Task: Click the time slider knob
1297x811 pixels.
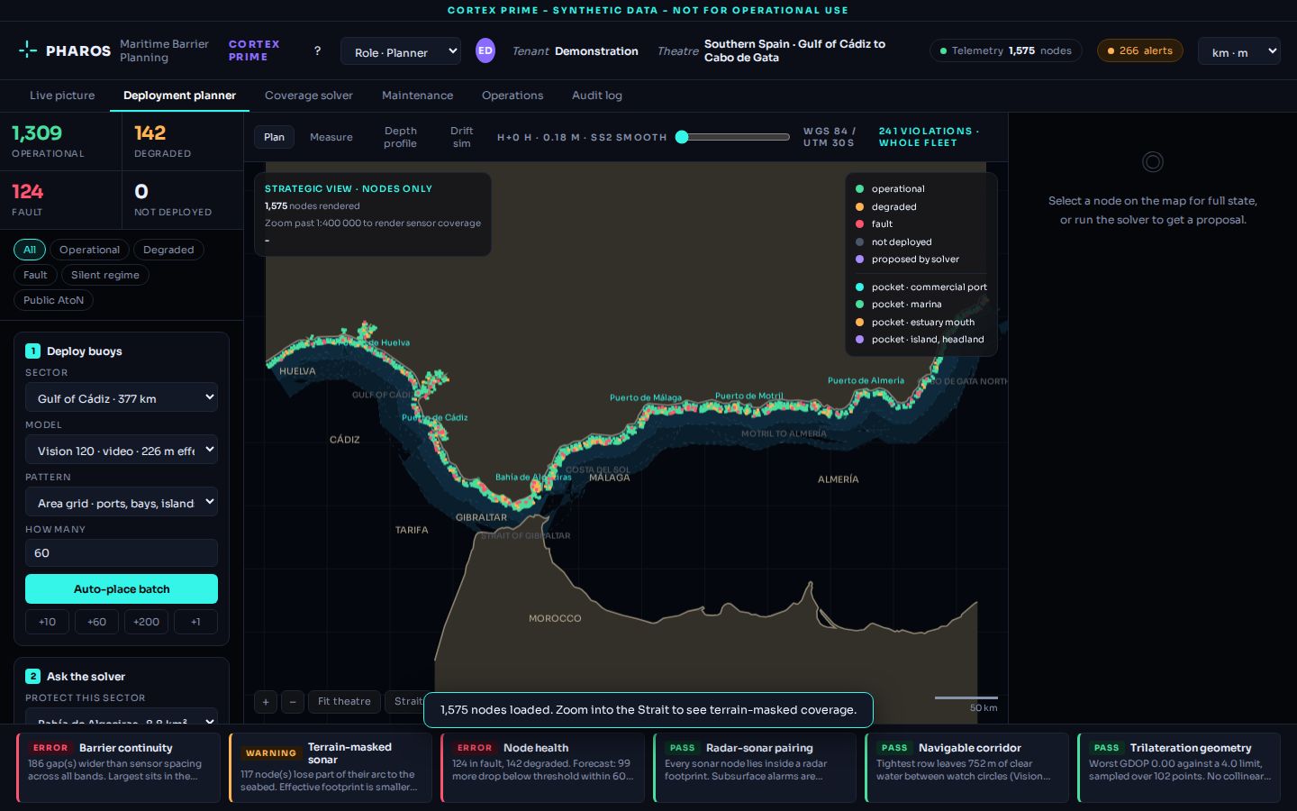Action: 682,137
